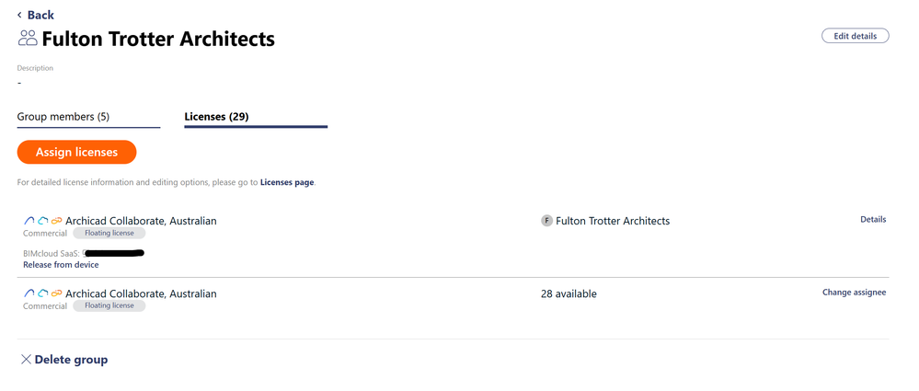The image size is (919, 391).
Task: Open Edit details for the group
Action: 855,36
